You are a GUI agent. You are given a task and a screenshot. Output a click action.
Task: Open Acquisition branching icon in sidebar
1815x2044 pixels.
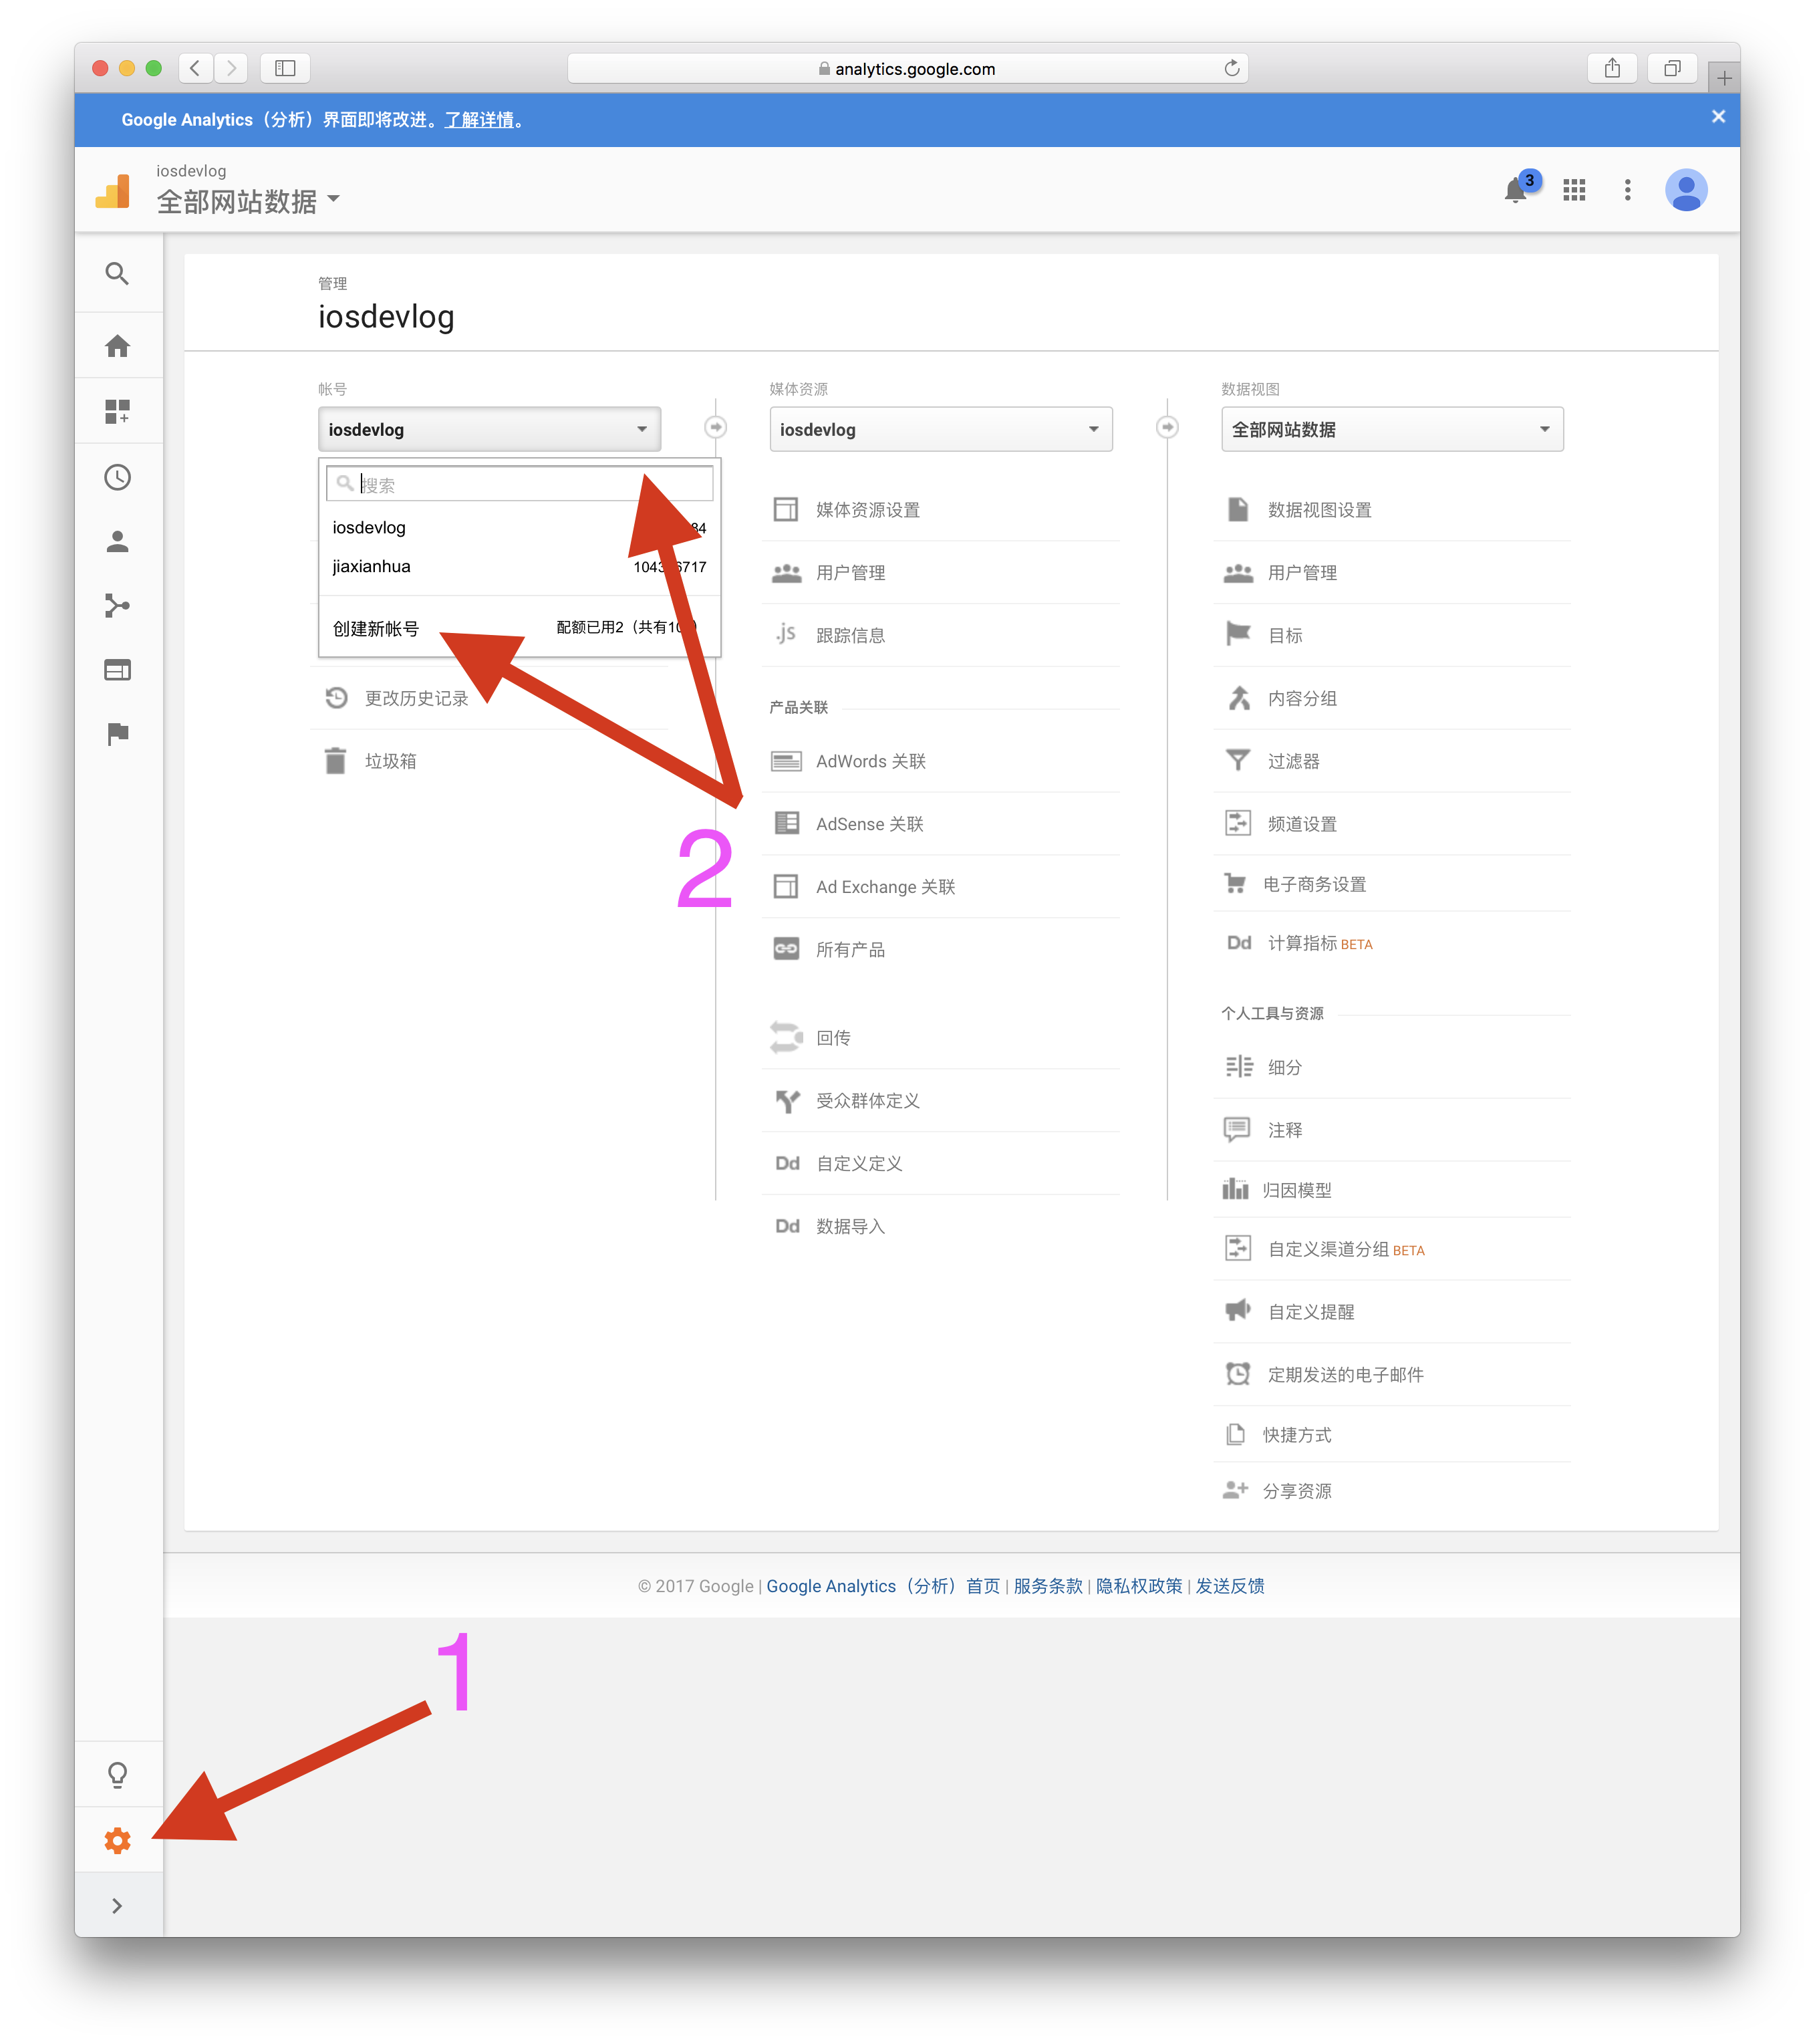pos(117,605)
